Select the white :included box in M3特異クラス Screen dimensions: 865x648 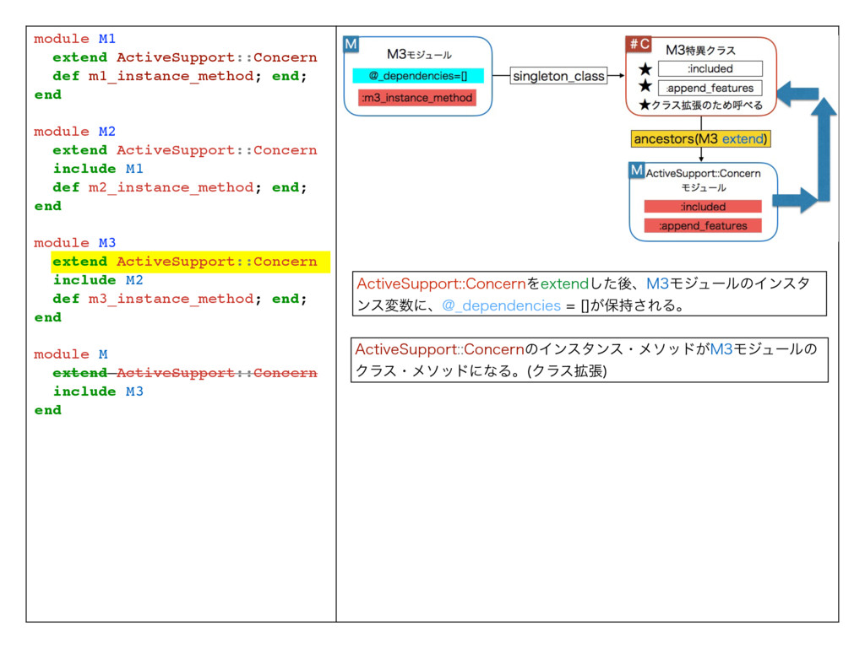710,69
